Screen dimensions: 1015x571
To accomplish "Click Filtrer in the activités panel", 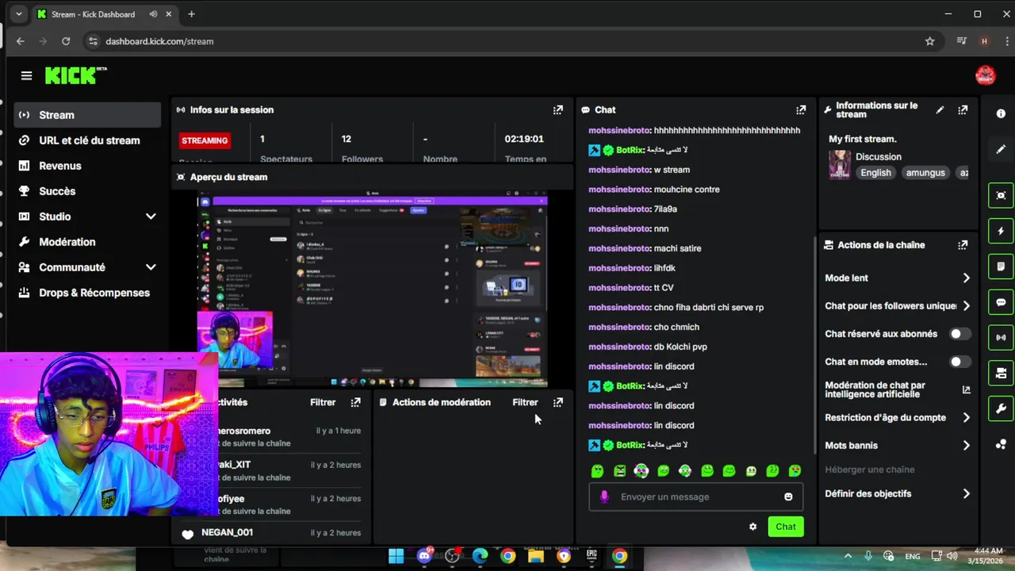I will point(323,402).
